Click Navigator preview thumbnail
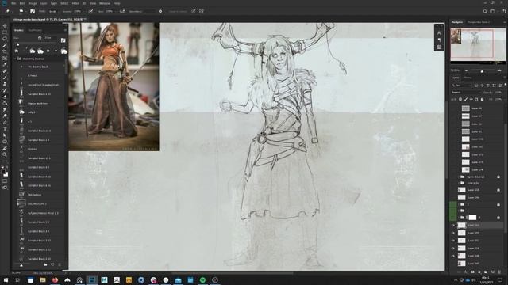 point(478,45)
